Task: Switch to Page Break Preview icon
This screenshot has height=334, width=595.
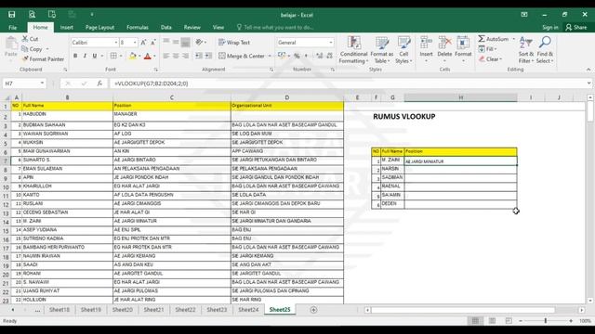Action: point(509,321)
